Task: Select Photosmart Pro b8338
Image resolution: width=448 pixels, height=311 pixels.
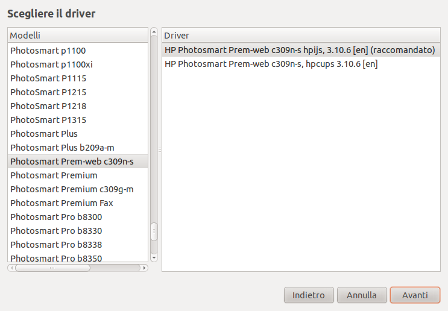Action: 78,245
